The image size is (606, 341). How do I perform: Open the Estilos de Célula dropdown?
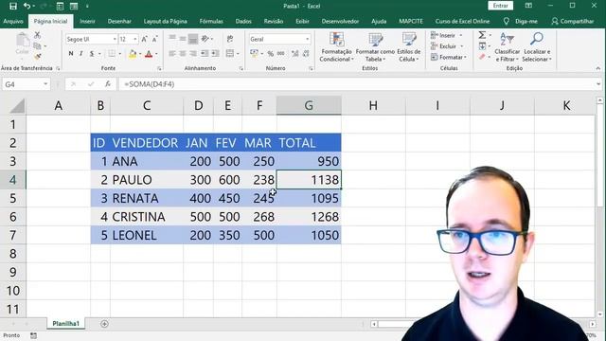pos(409,47)
